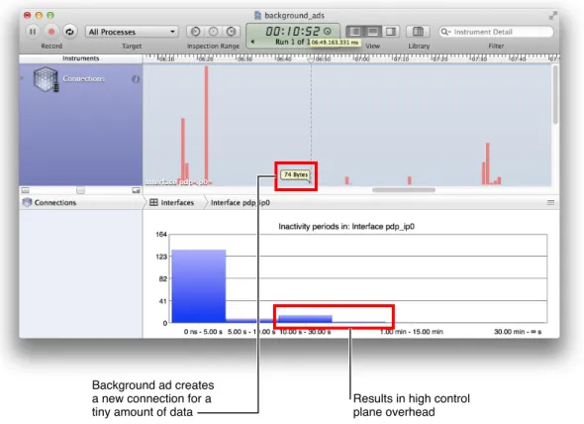Click the loop recording arrows button
This screenshot has height=424, width=584.
(x=69, y=32)
